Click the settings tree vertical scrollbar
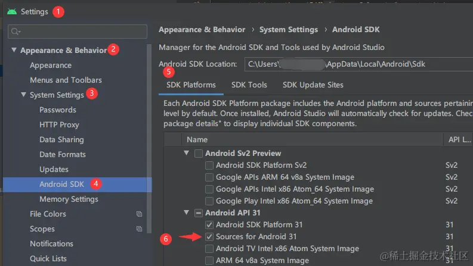This screenshot has height=266, width=473. 149,139
